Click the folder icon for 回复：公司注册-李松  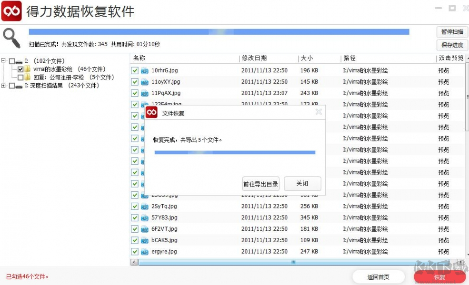coord(28,78)
